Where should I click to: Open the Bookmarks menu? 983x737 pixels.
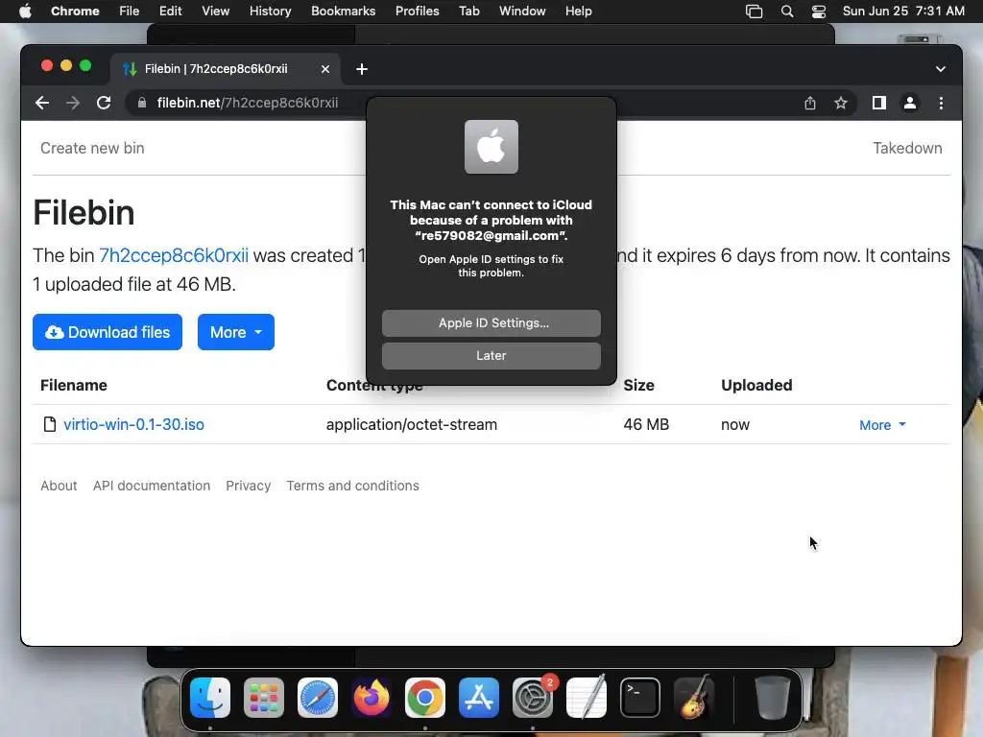(343, 11)
